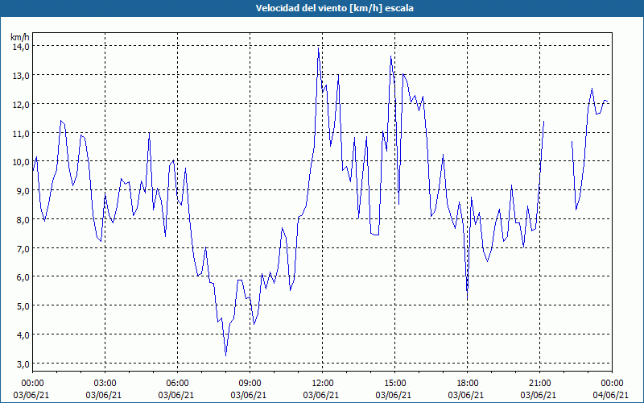Viewport: 644px width, 403px height.
Task: Click the 00:00 time label above 04/06/21
Action: (612, 384)
